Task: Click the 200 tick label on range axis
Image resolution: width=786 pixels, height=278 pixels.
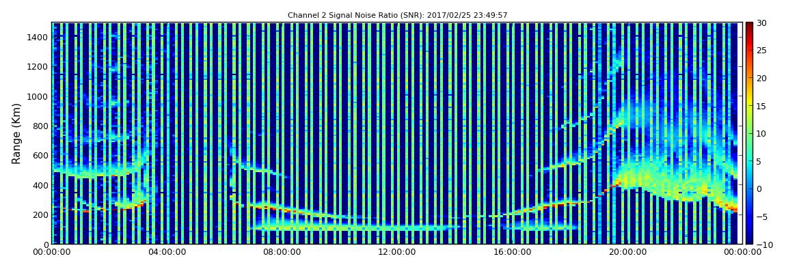Action: [40, 215]
